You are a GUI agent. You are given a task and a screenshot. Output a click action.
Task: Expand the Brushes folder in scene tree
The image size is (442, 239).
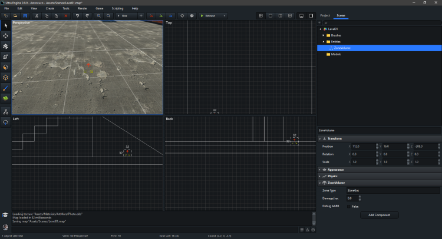pyautogui.click(x=323, y=35)
